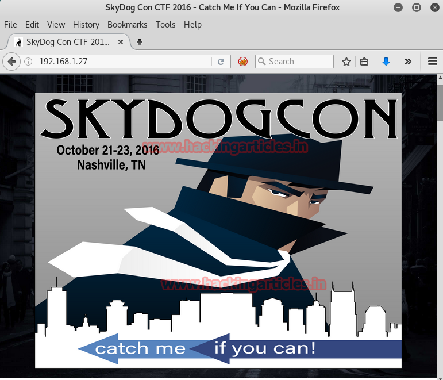Click the dog favicon on the tab

[18, 42]
